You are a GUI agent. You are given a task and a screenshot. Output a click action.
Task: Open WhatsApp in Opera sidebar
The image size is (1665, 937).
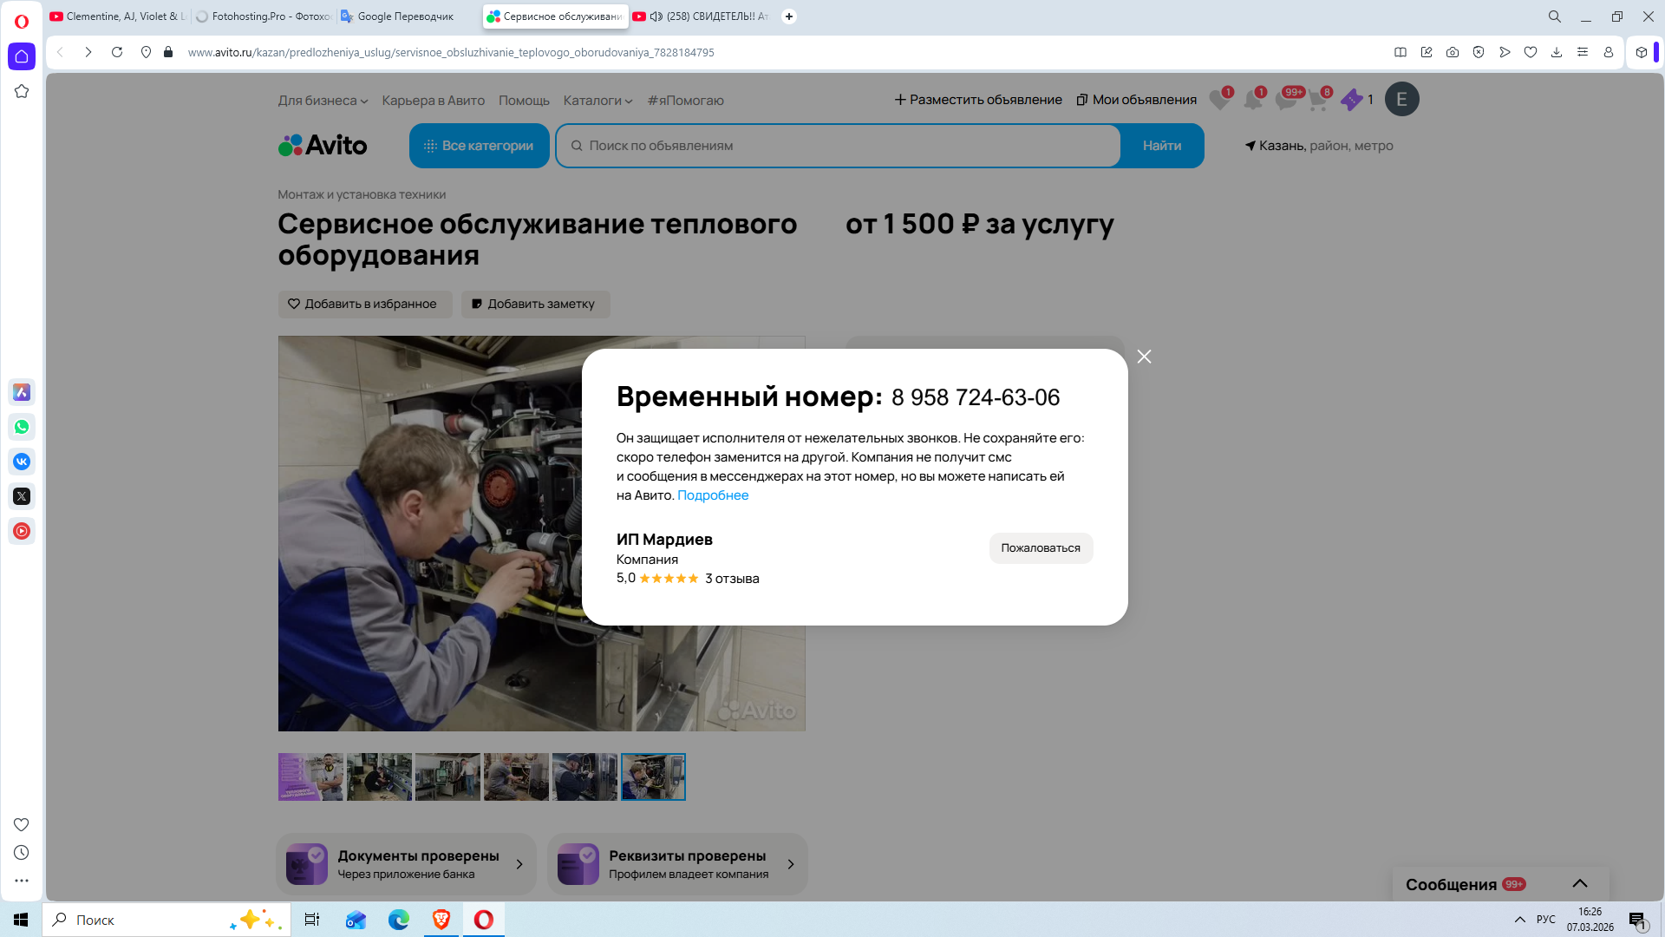click(22, 427)
